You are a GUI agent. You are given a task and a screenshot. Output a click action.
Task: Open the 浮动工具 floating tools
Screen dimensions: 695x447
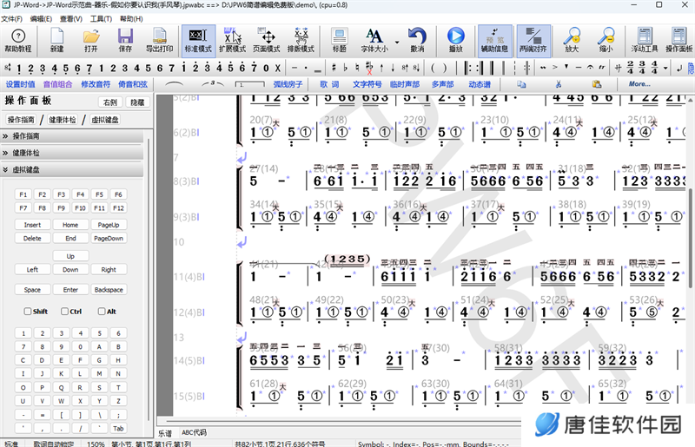(645, 41)
